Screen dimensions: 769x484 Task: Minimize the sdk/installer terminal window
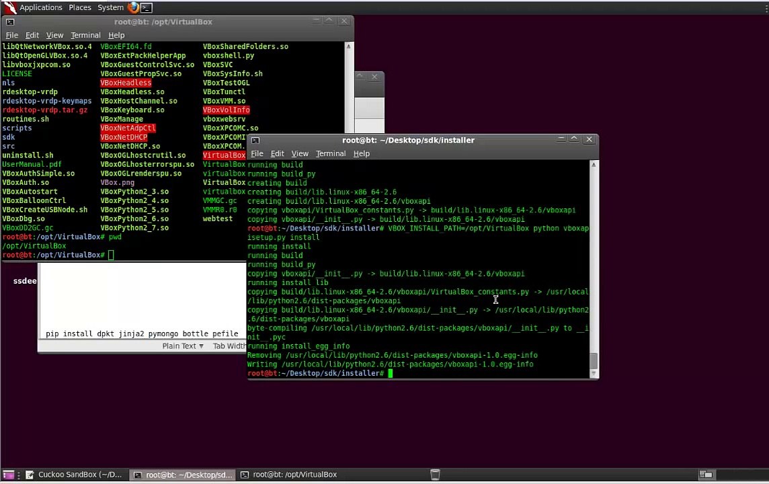pos(561,139)
